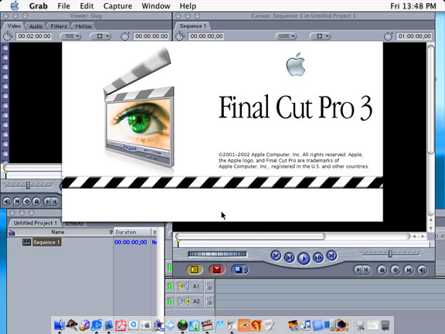Open Viewer 50% zoom dropdown

[x=70, y=36]
